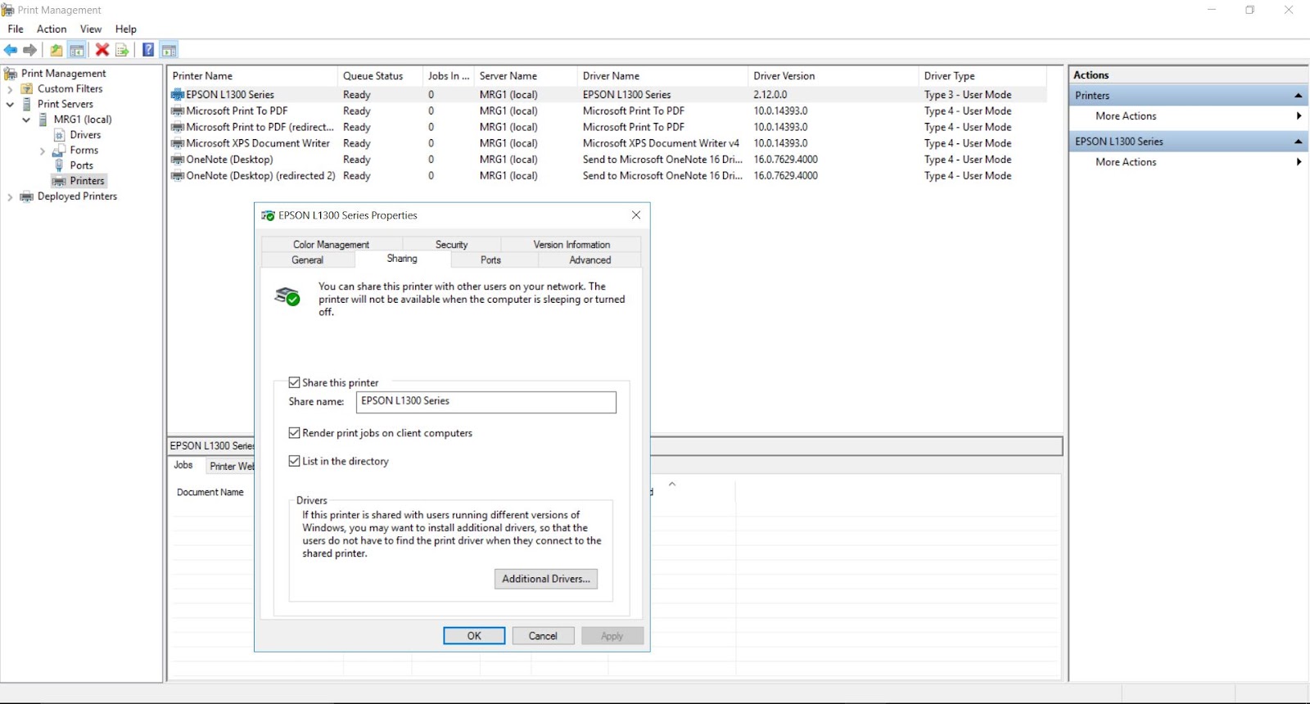The image size is (1310, 704).
Task: Click the Share name input field
Action: coord(486,402)
